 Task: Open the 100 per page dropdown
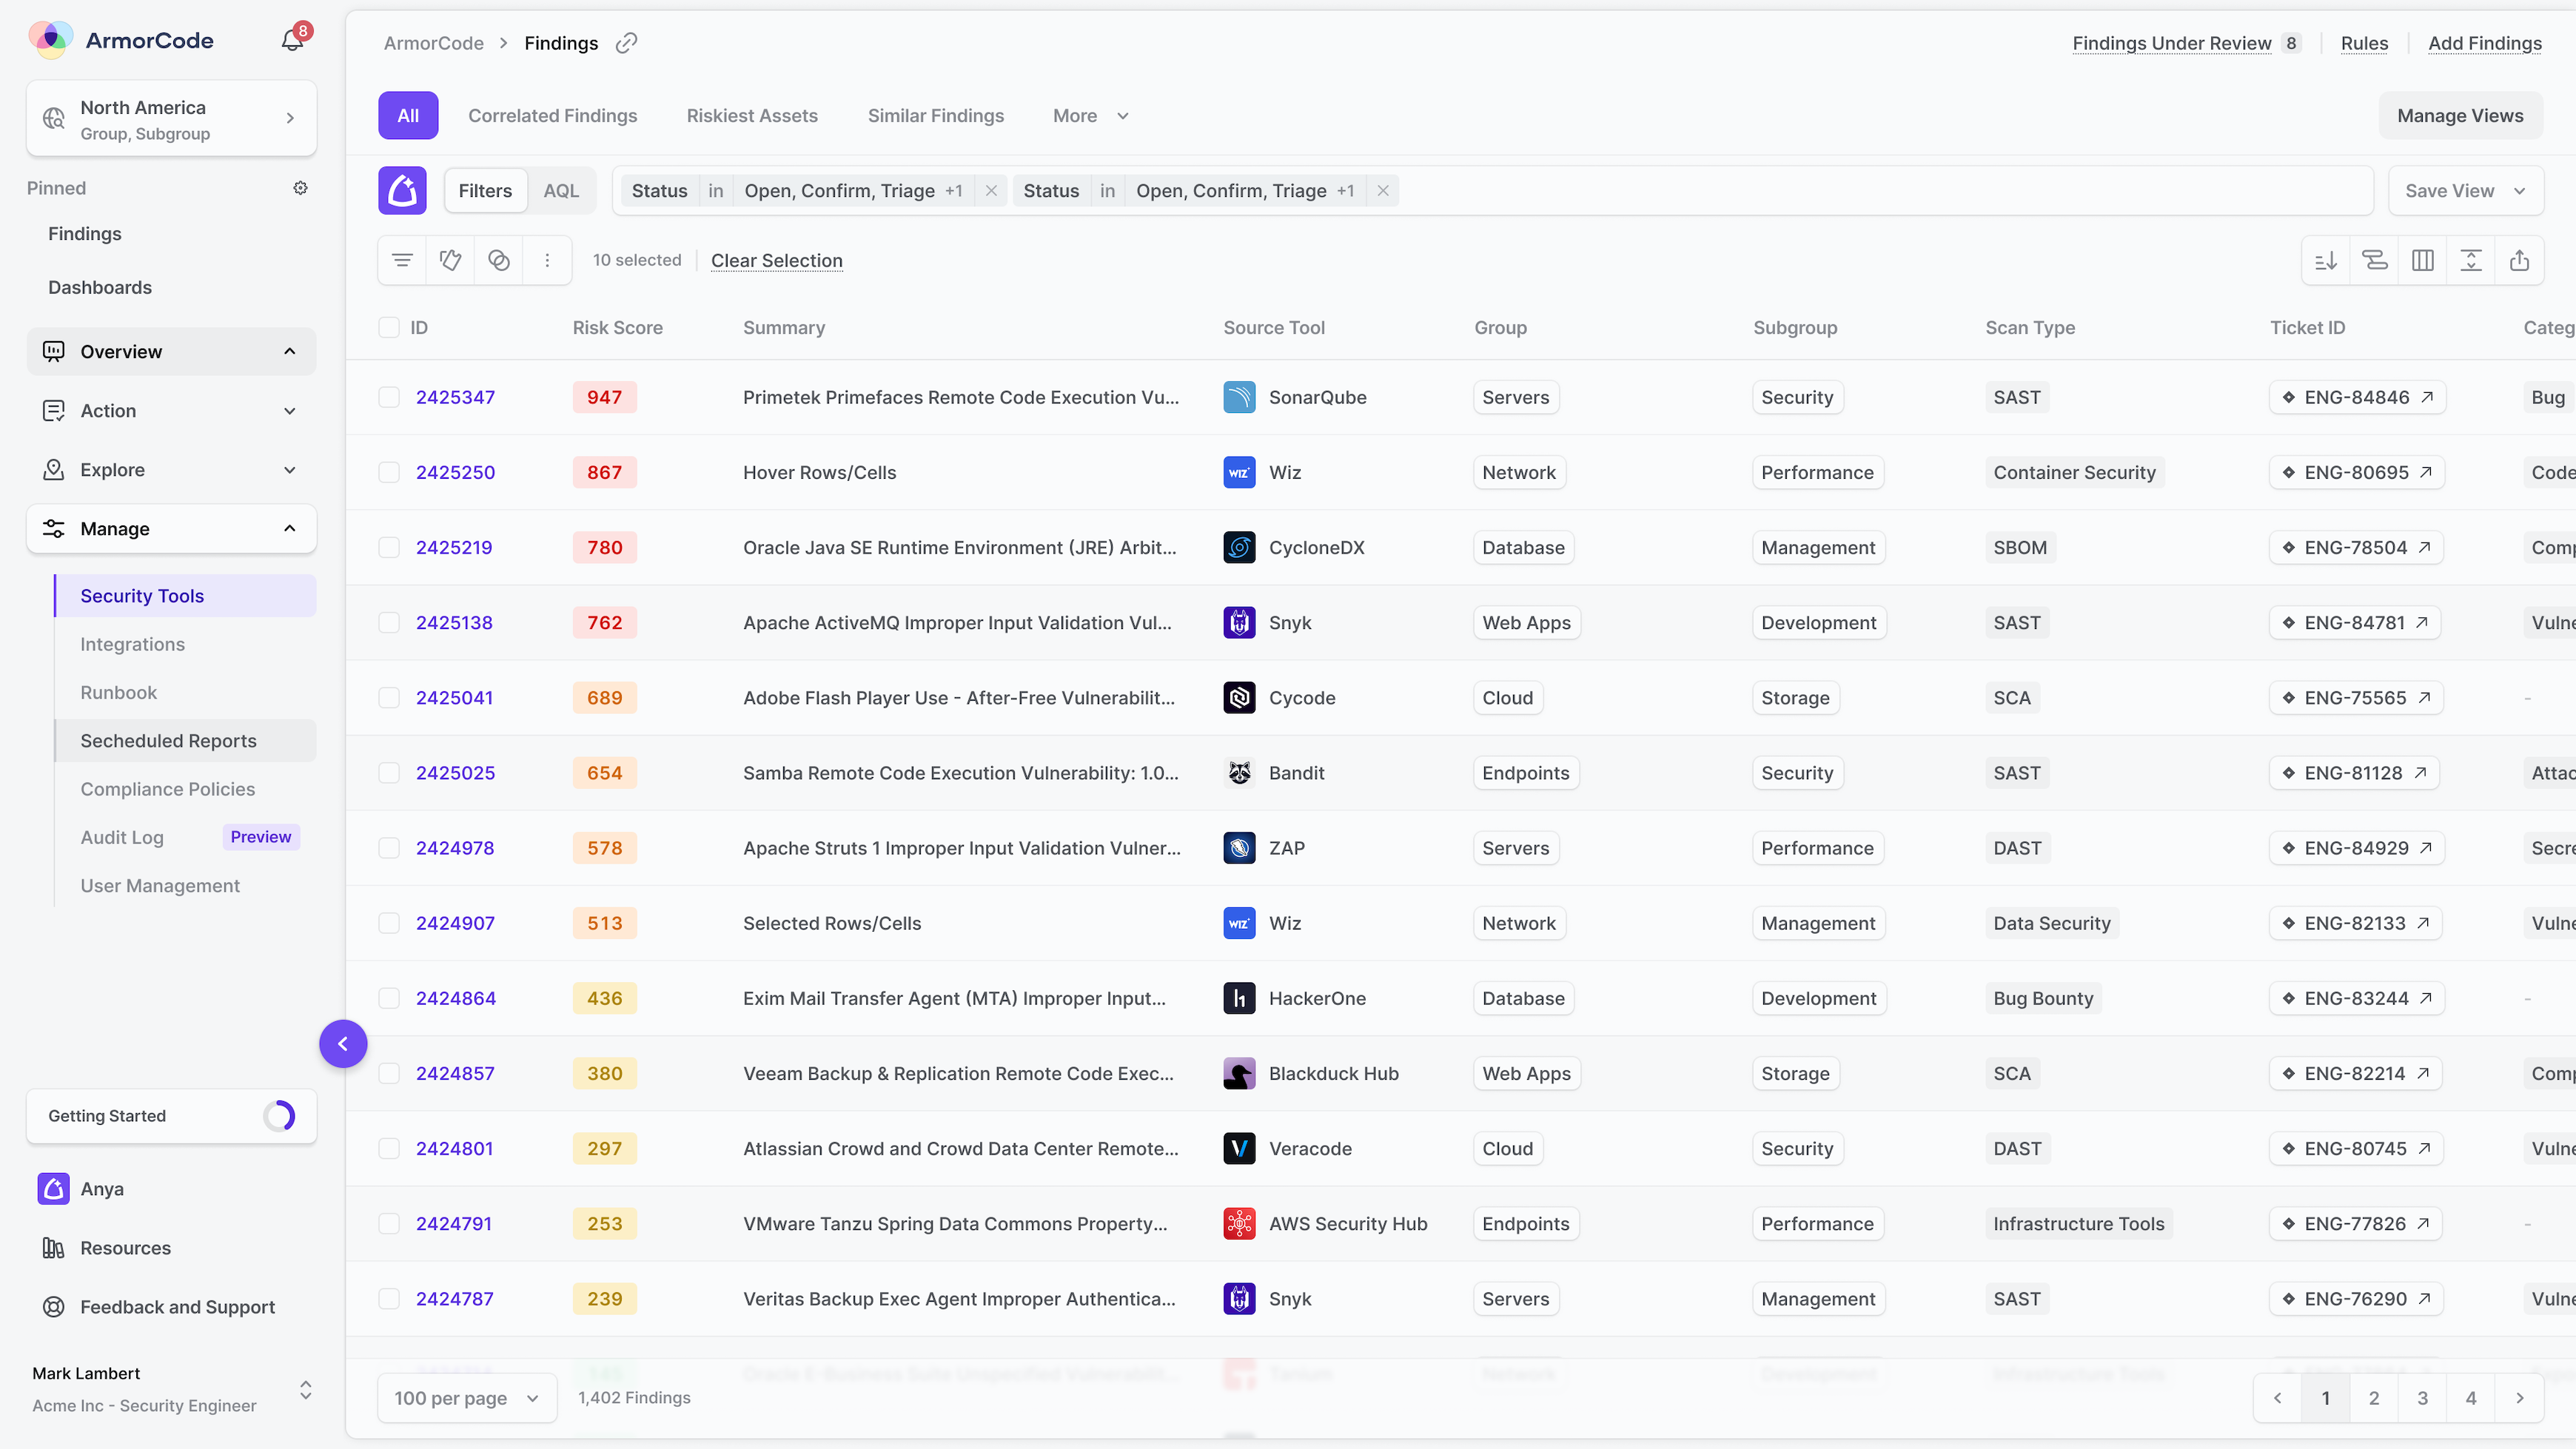click(467, 1398)
